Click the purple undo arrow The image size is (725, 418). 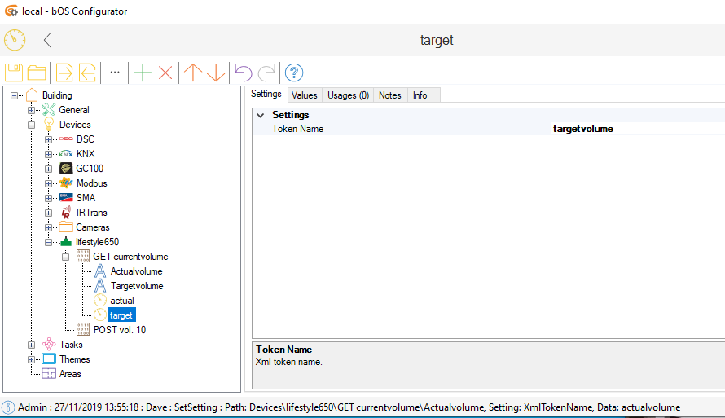click(x=243, y=73)
